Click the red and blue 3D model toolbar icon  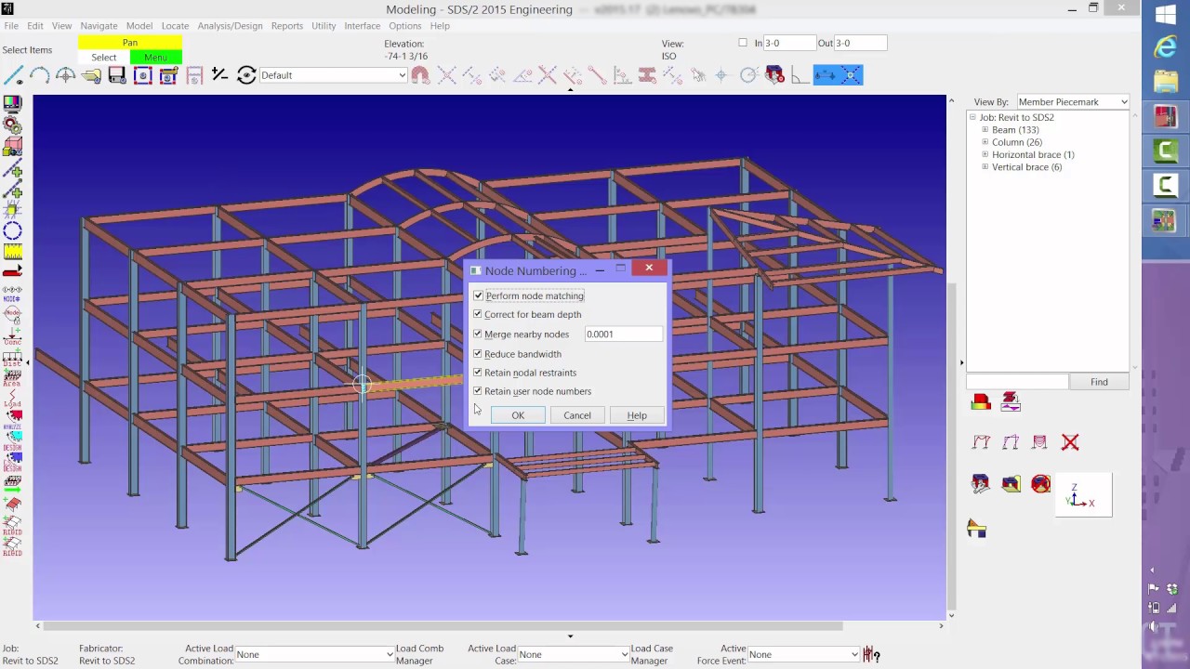point(774,75)
